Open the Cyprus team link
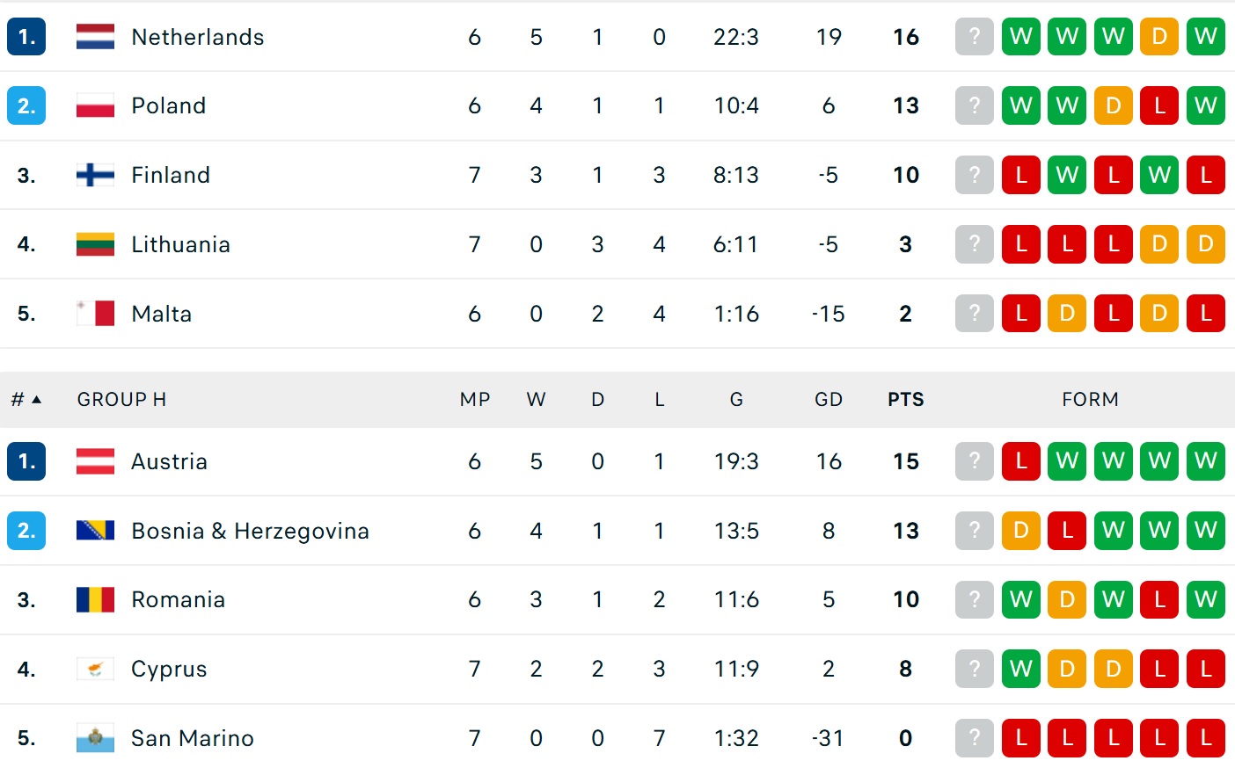 tap(169, 670)
